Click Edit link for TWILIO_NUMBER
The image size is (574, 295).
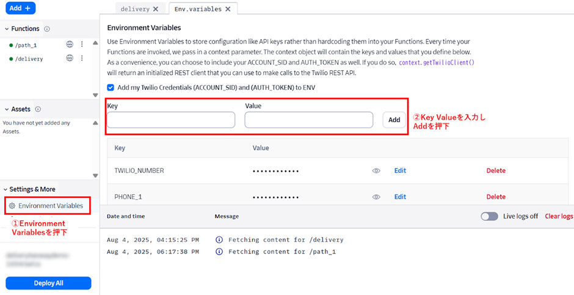[400, 171]
